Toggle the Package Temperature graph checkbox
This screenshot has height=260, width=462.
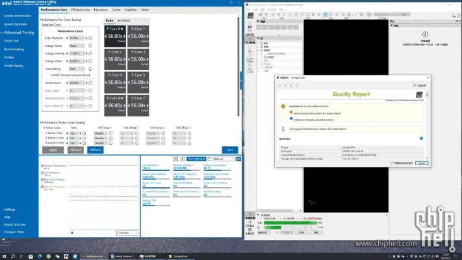click(x=42, y=166)
